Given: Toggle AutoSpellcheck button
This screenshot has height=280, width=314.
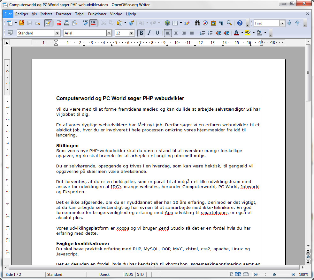Looking at the screenshot, I should point(93,23).
